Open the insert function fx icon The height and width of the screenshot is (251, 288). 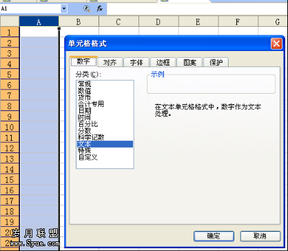(x=99, y=9)
